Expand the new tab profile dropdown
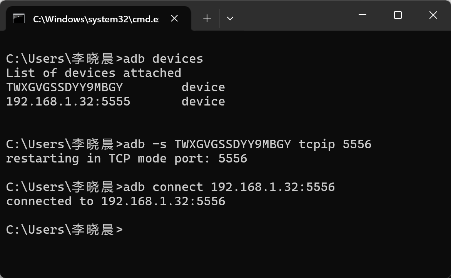 [230, 18]
